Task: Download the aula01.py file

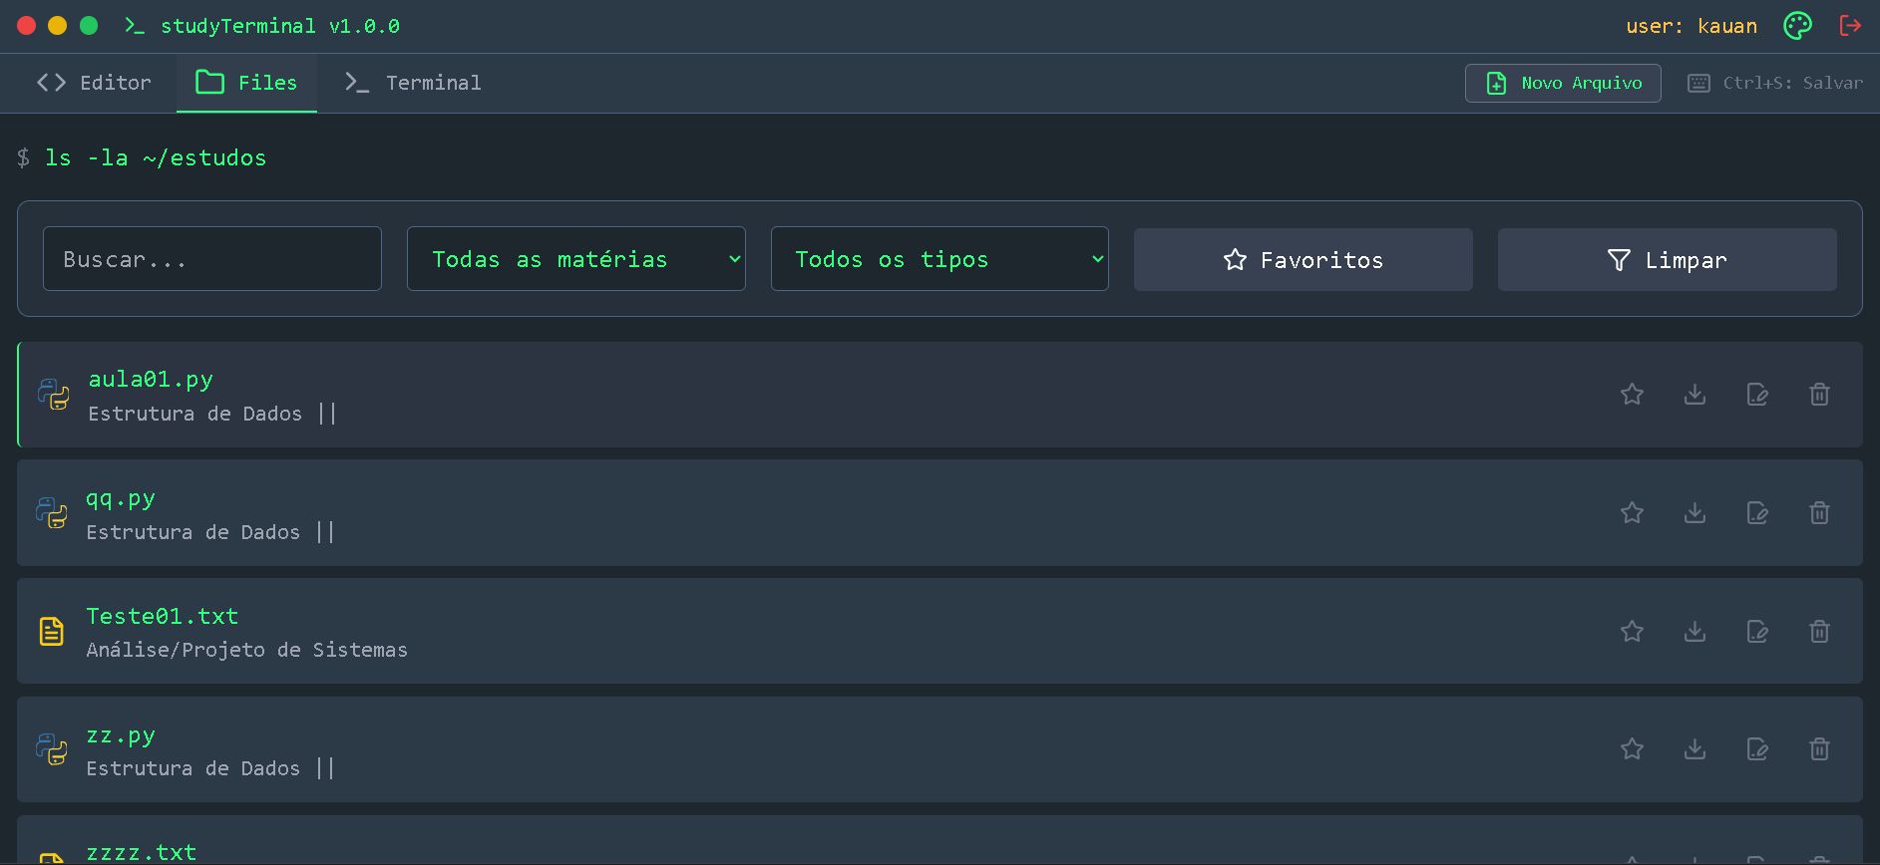Action: 1694,395
